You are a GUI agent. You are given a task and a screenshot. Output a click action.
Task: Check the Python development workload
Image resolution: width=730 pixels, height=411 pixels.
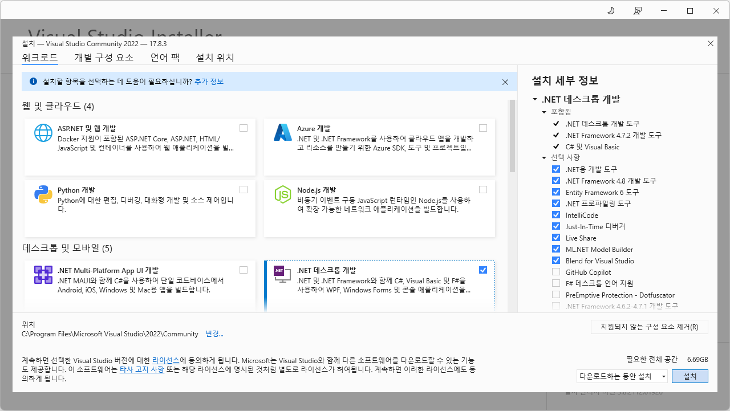pyautogui.click(x=244, y=189)
